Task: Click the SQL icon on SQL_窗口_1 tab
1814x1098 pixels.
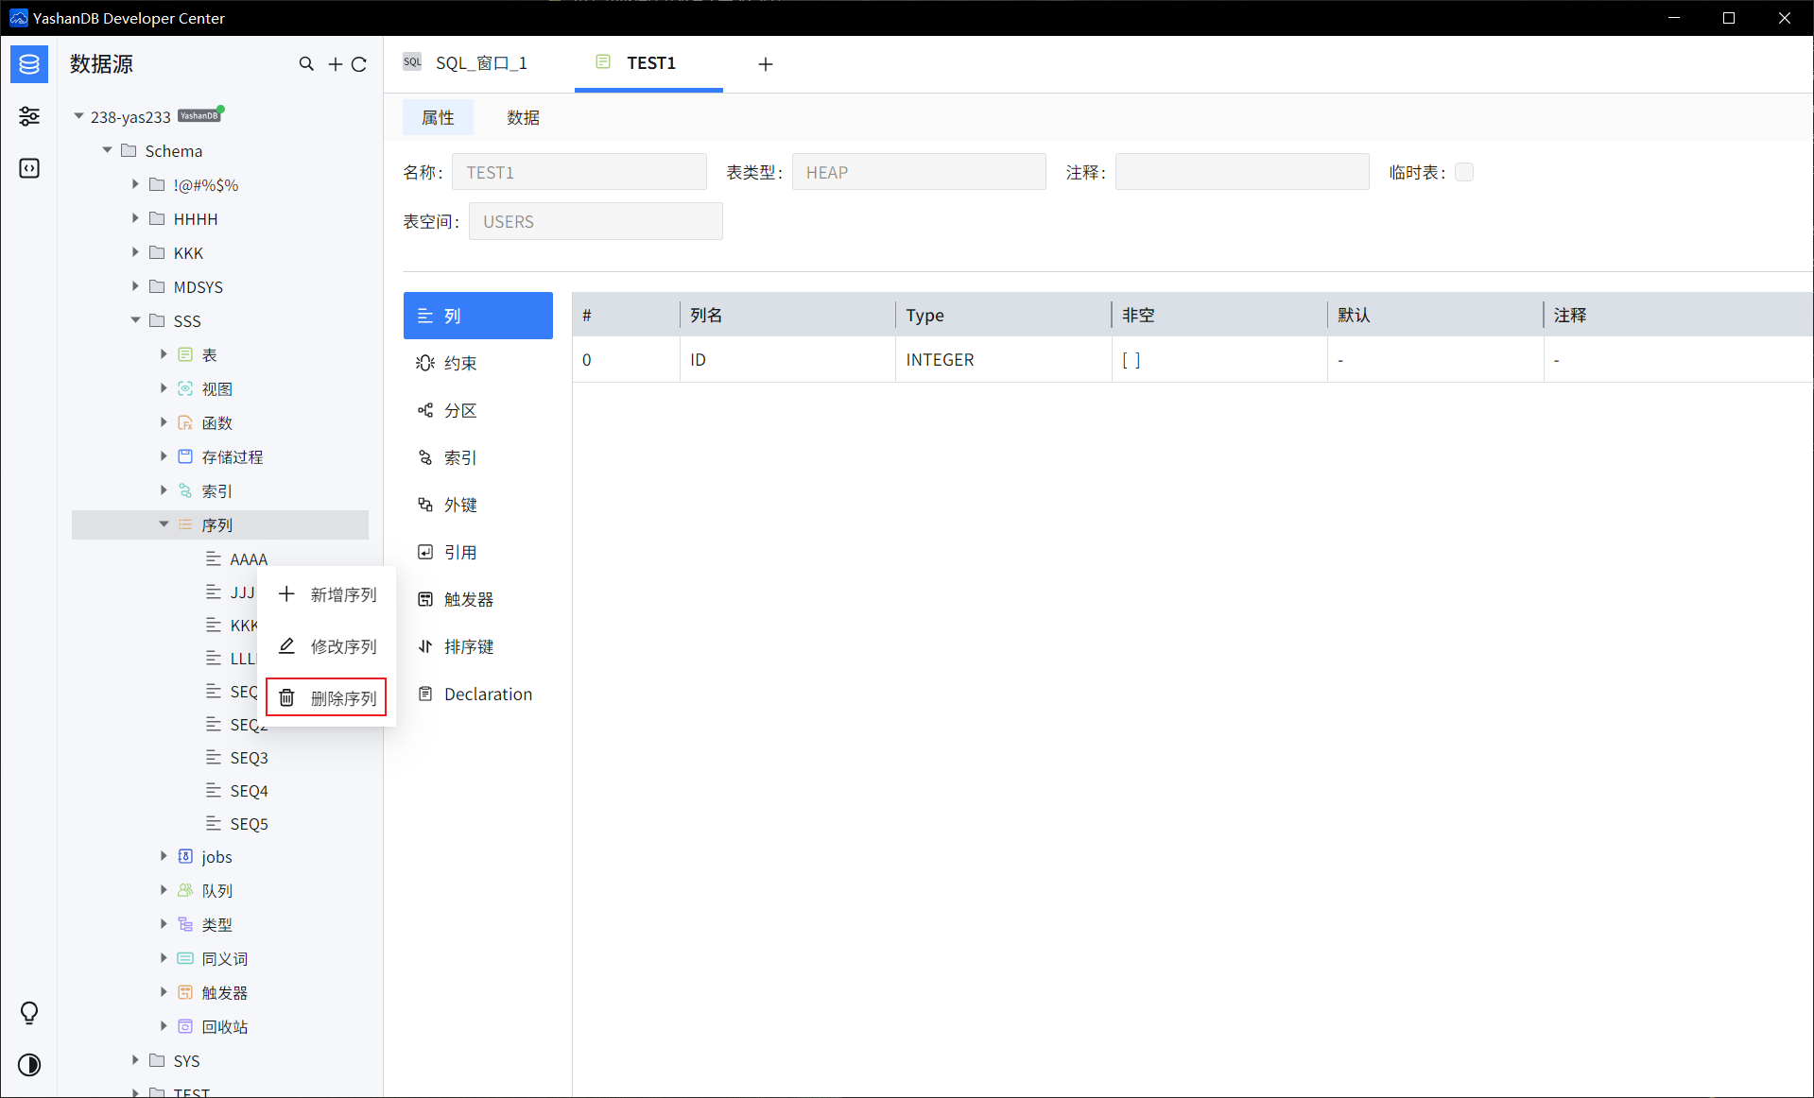Action: pyautogui.click(x=412, y=62)
